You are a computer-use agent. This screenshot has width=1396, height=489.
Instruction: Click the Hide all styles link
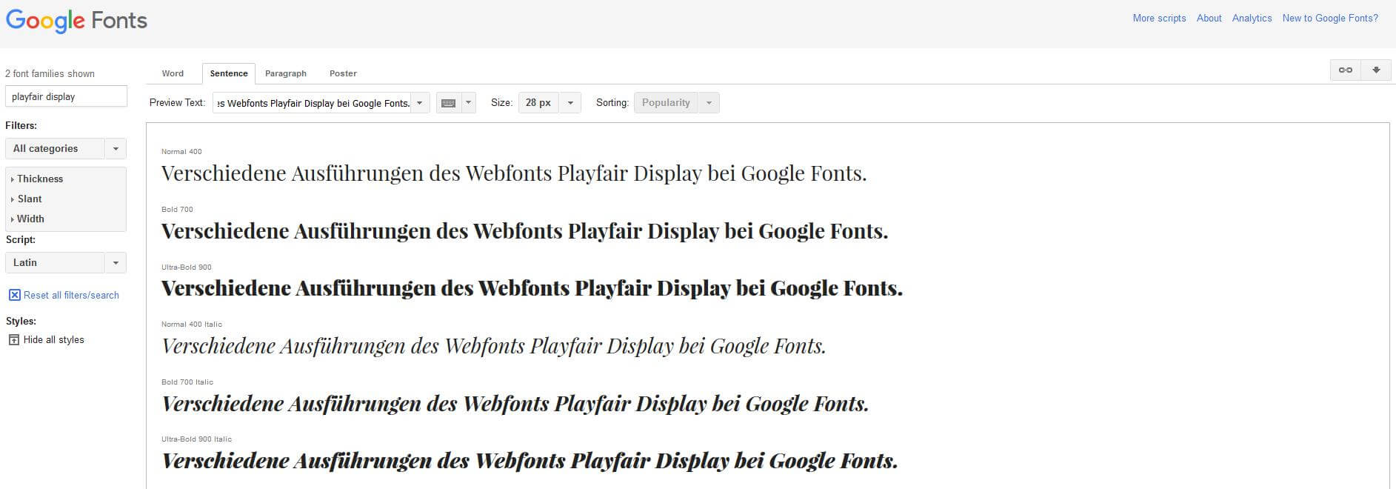(54, 340)
